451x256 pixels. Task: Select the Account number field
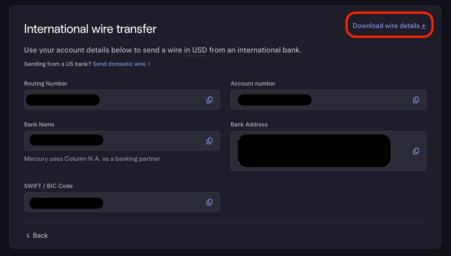tap(356, 100)
